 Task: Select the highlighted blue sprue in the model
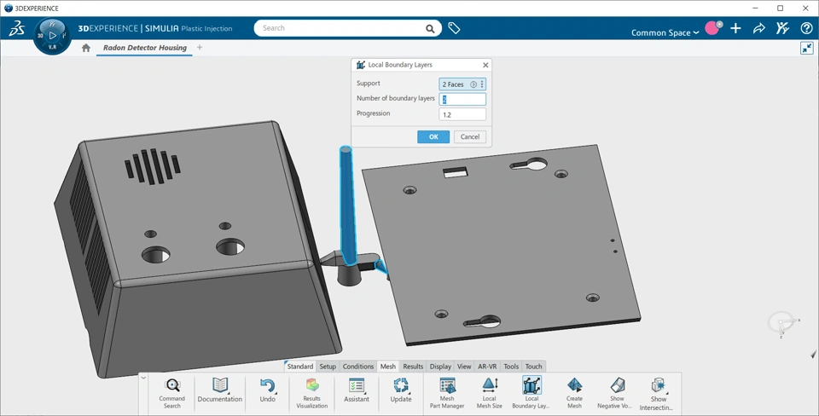(347, 204)
